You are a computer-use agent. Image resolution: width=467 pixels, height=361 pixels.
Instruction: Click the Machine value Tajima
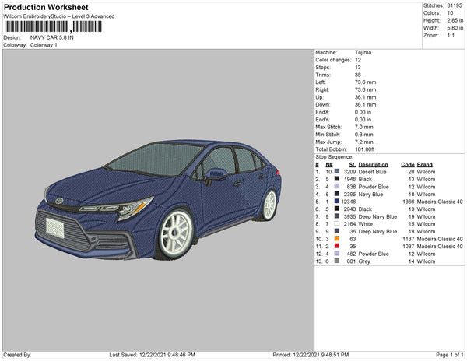363,52
